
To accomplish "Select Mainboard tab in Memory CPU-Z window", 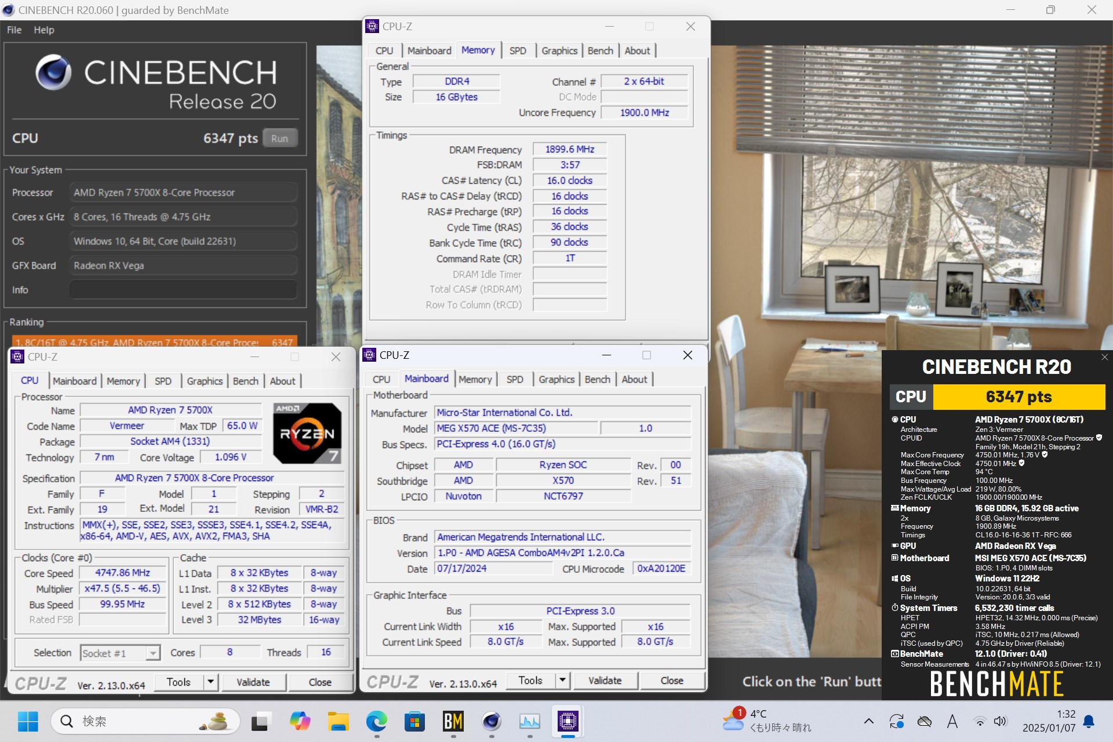I will 429,51.
